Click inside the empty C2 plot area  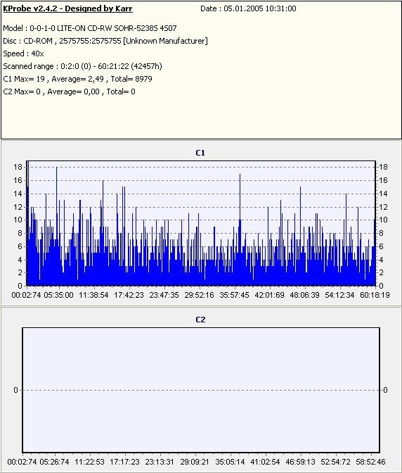201,391
